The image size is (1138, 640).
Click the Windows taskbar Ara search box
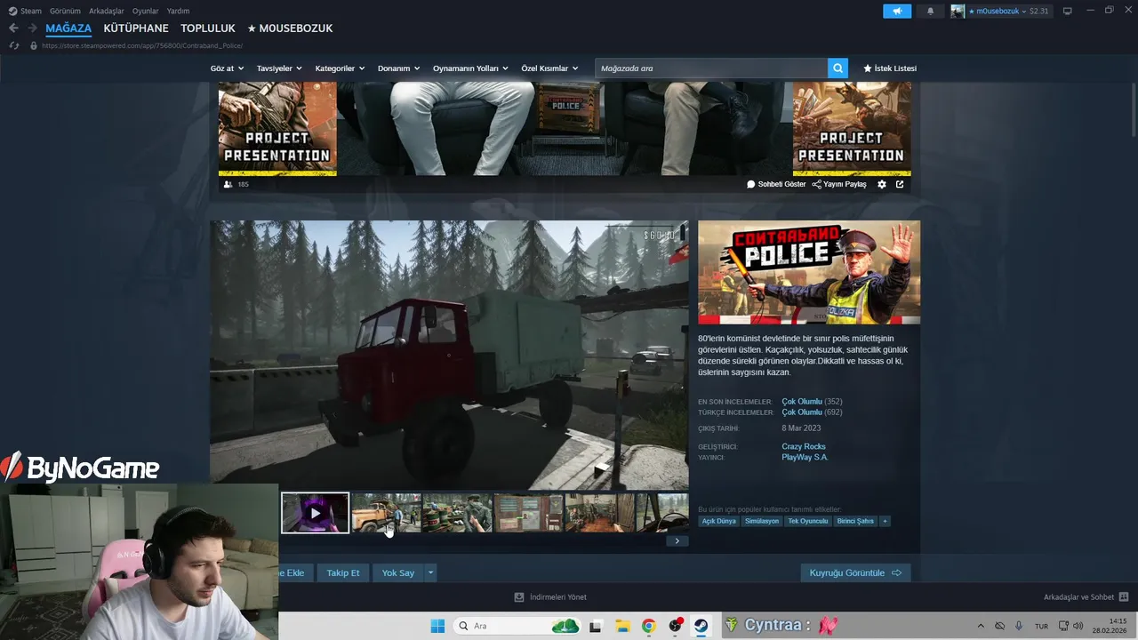(517, 626)
